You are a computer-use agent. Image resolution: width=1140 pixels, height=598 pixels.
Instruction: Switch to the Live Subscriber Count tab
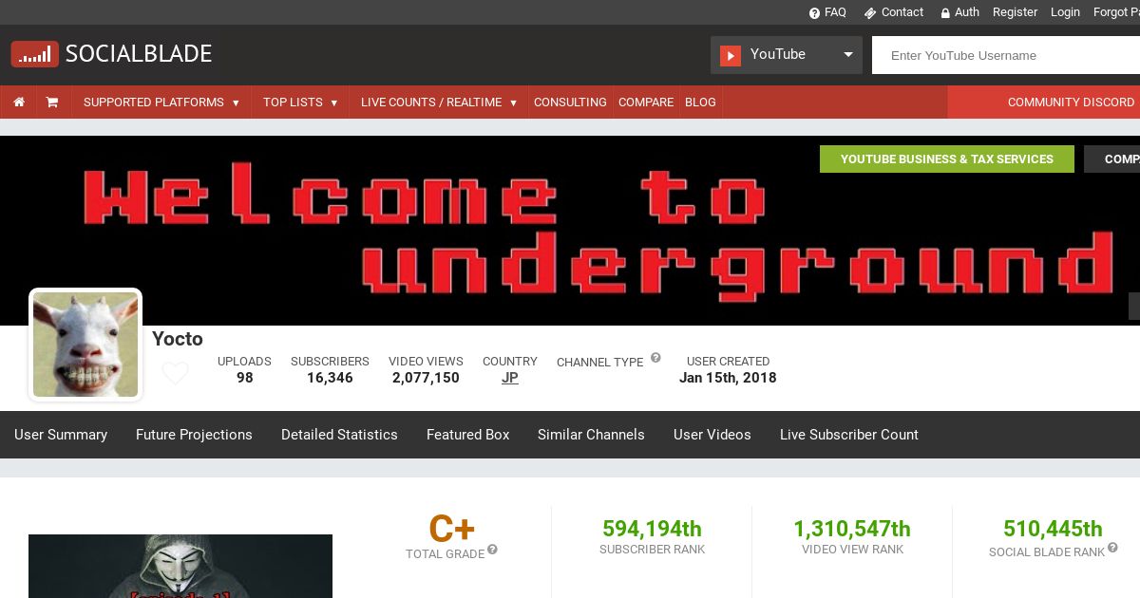pos(849,435)
